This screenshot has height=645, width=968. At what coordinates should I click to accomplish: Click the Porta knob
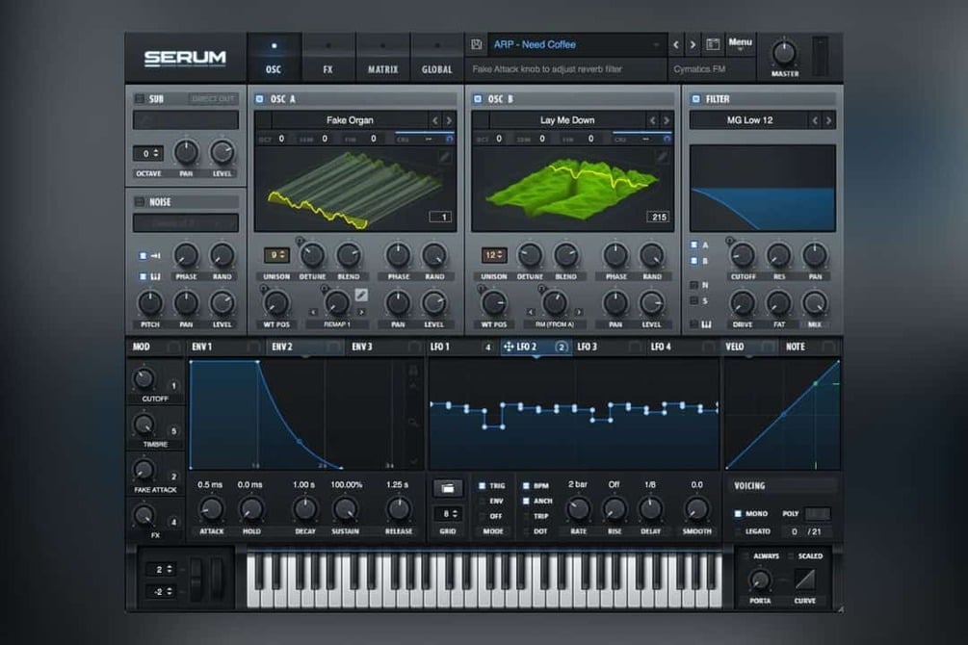tap(760, 580)
